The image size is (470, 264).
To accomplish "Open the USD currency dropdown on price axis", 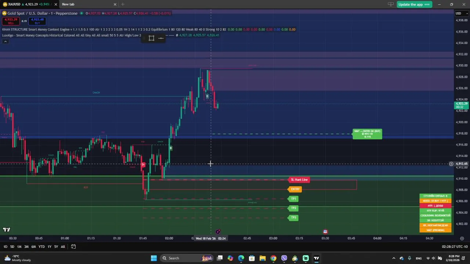I will [x=462, y=14].
